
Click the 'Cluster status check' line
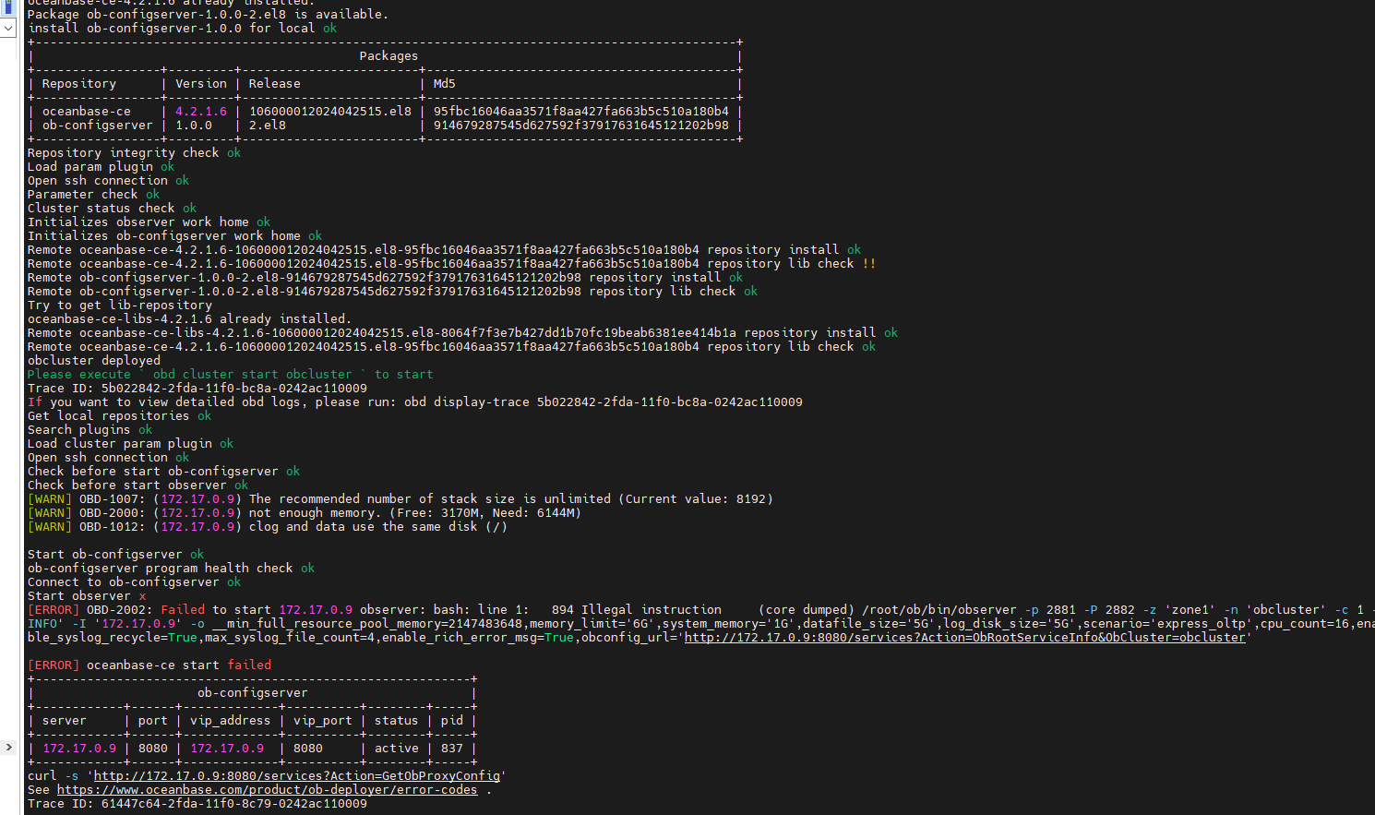pyautogui.click(x=112, y=209)
